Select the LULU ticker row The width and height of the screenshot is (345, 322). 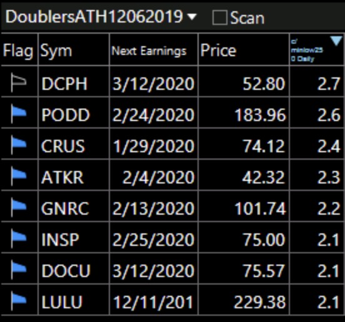pos(172,302)
